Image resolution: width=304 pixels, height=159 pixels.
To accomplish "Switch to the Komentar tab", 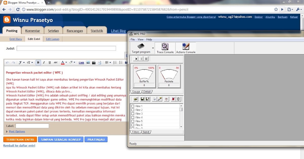I will point(33,31).
